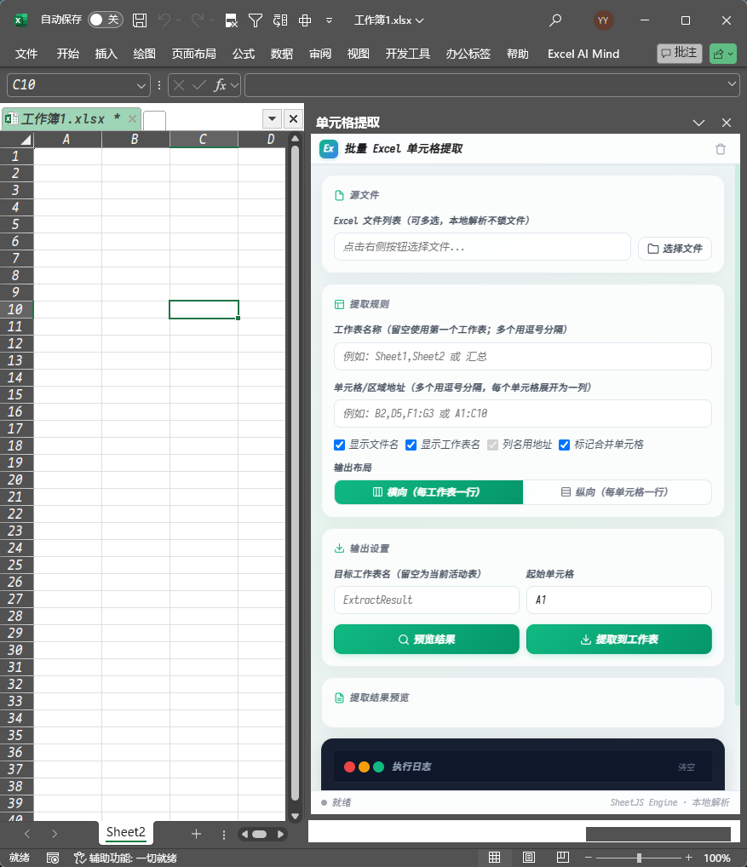Click the 列名用地址 checkbox
The height and width of the screenshot is (867, 747).
pos(492,445)
